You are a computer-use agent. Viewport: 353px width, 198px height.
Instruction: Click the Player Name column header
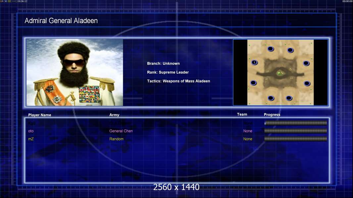pyautogui.click(x=40, y=115)
